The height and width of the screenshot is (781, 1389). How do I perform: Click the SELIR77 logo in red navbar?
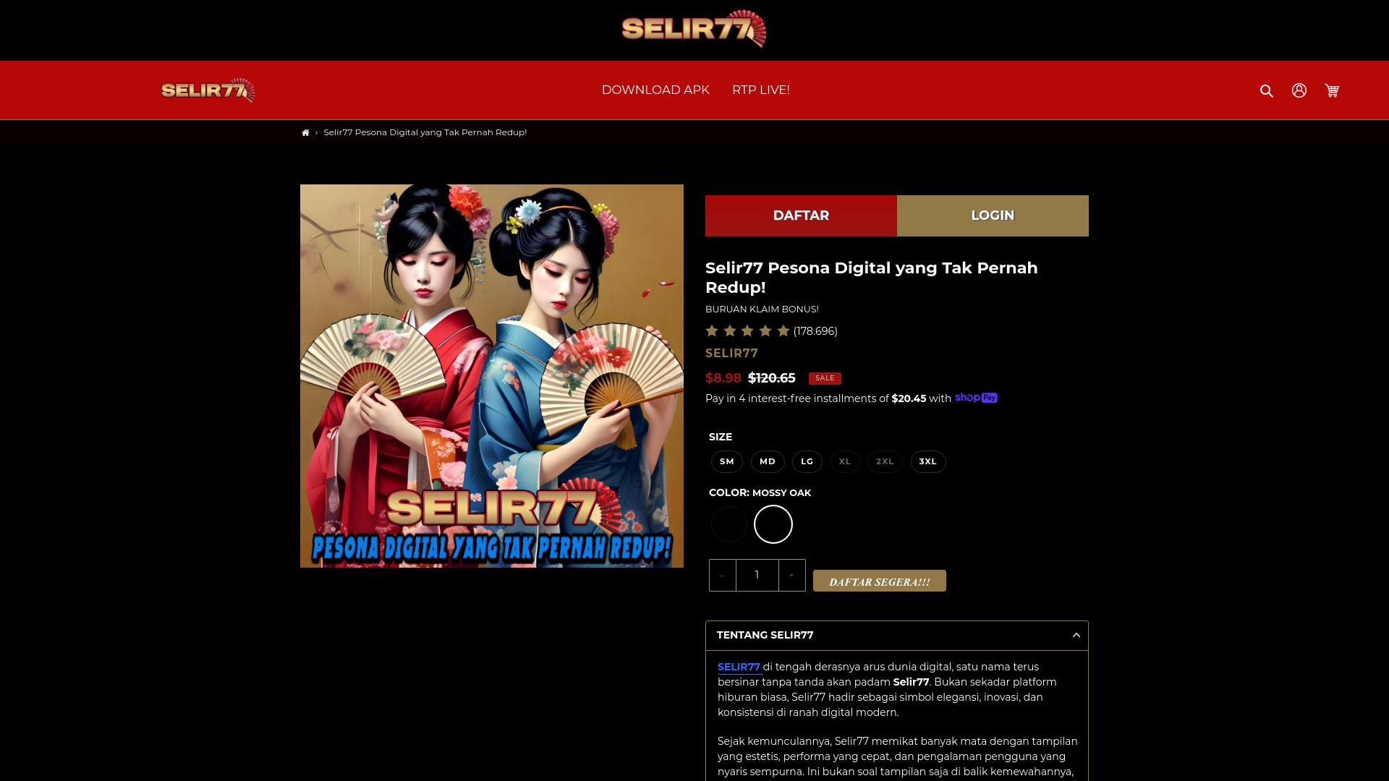click(x=208, y=90)
